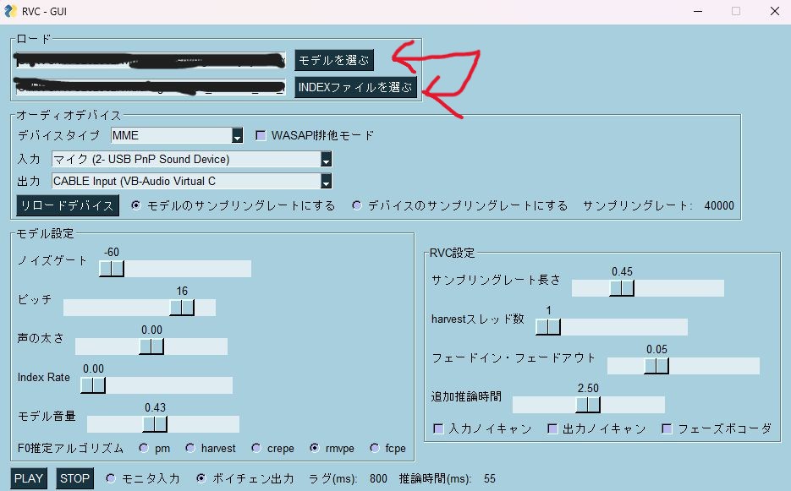Click the ピッチ slider handle
This screenshot has width=791, height=491.
pos(182,308)
